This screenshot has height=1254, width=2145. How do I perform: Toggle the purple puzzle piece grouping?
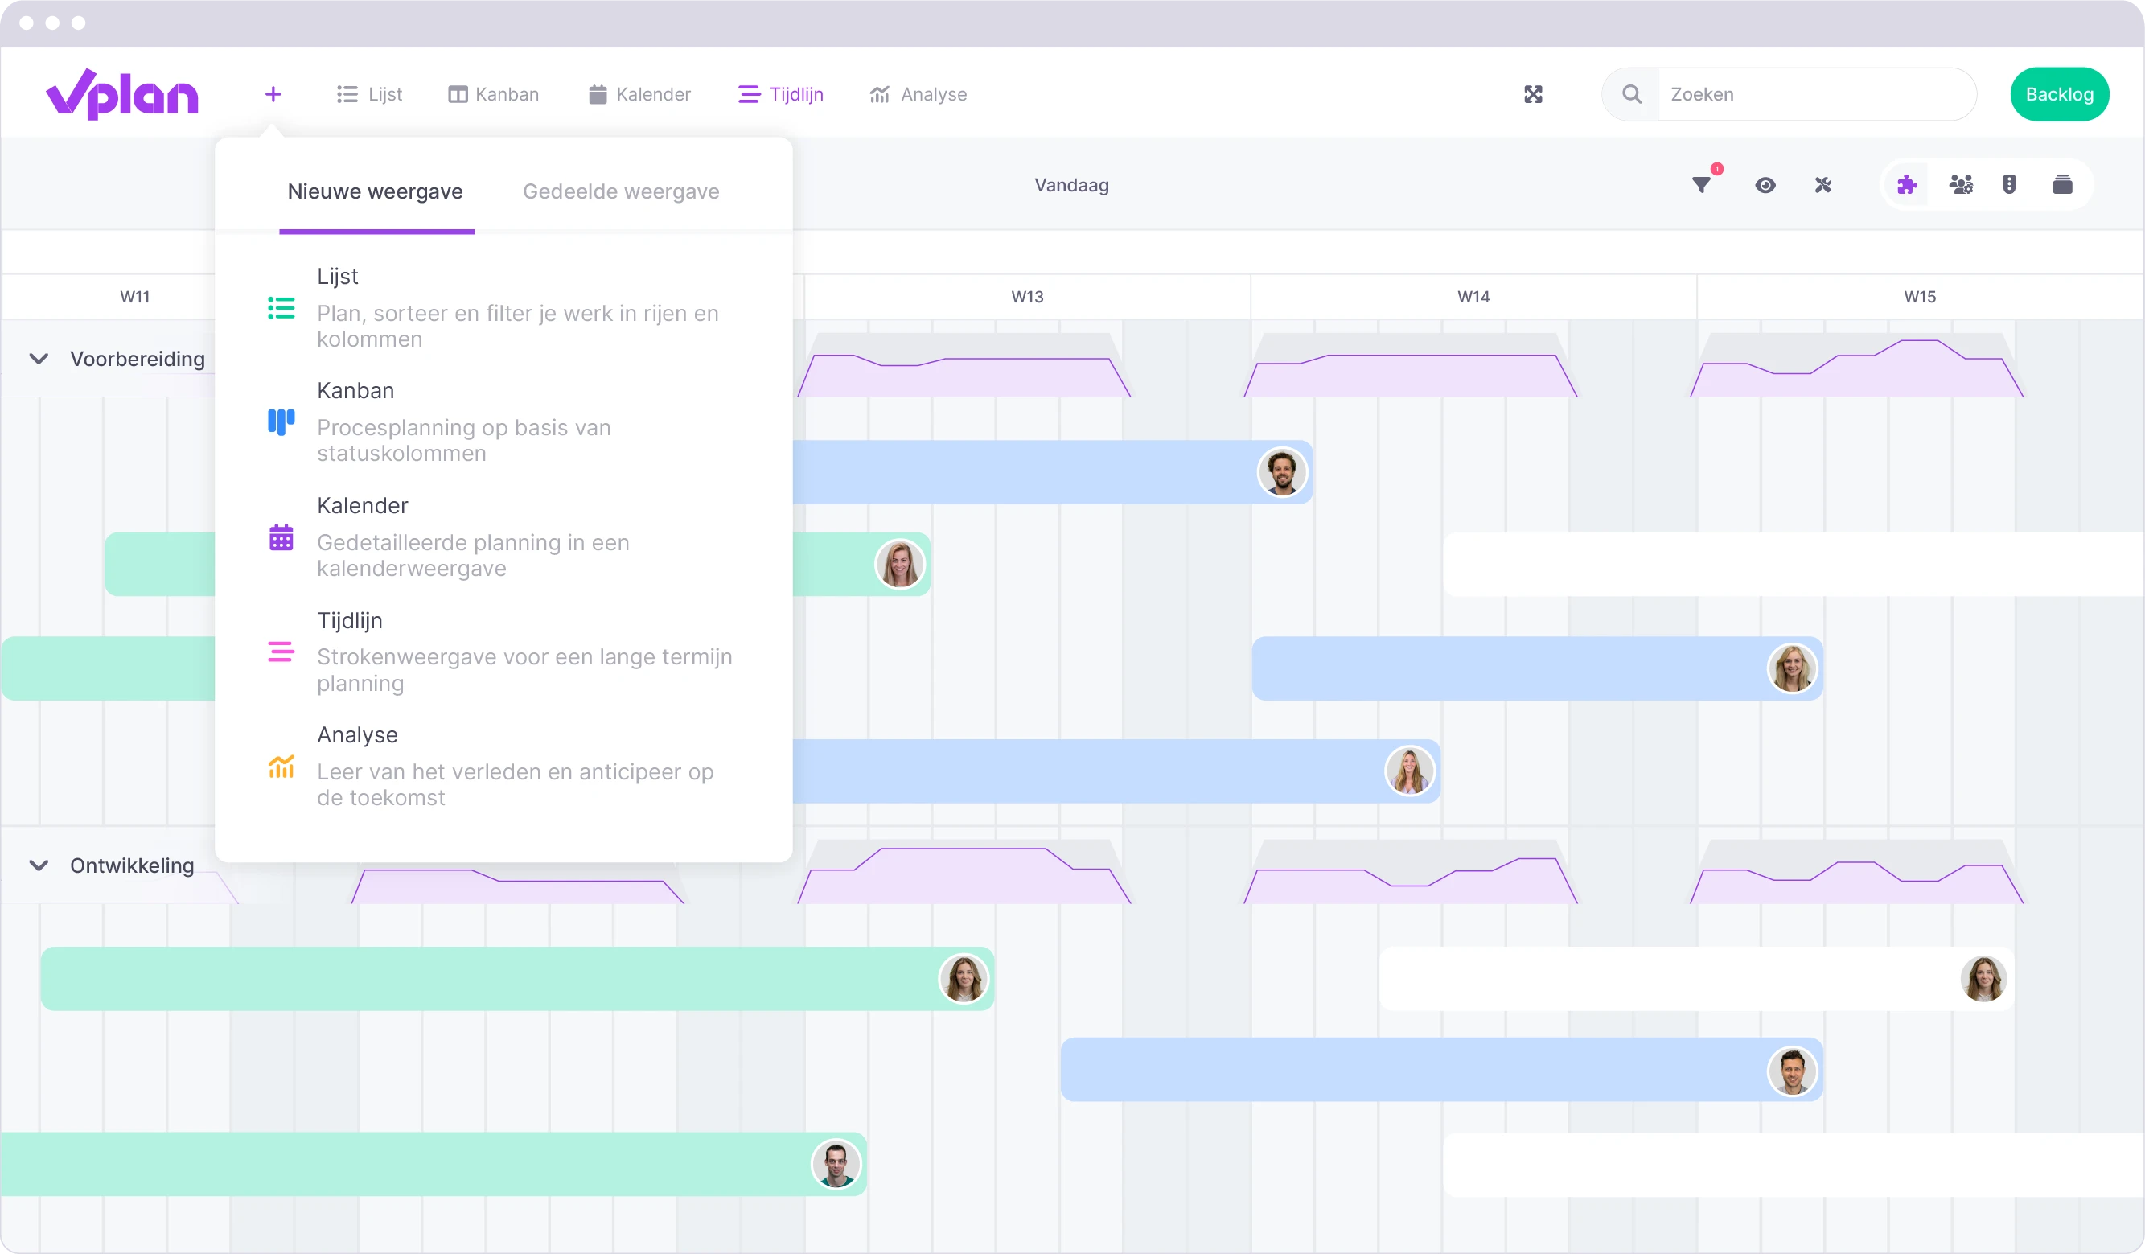pyautogui.click(x=1907, y=185)
